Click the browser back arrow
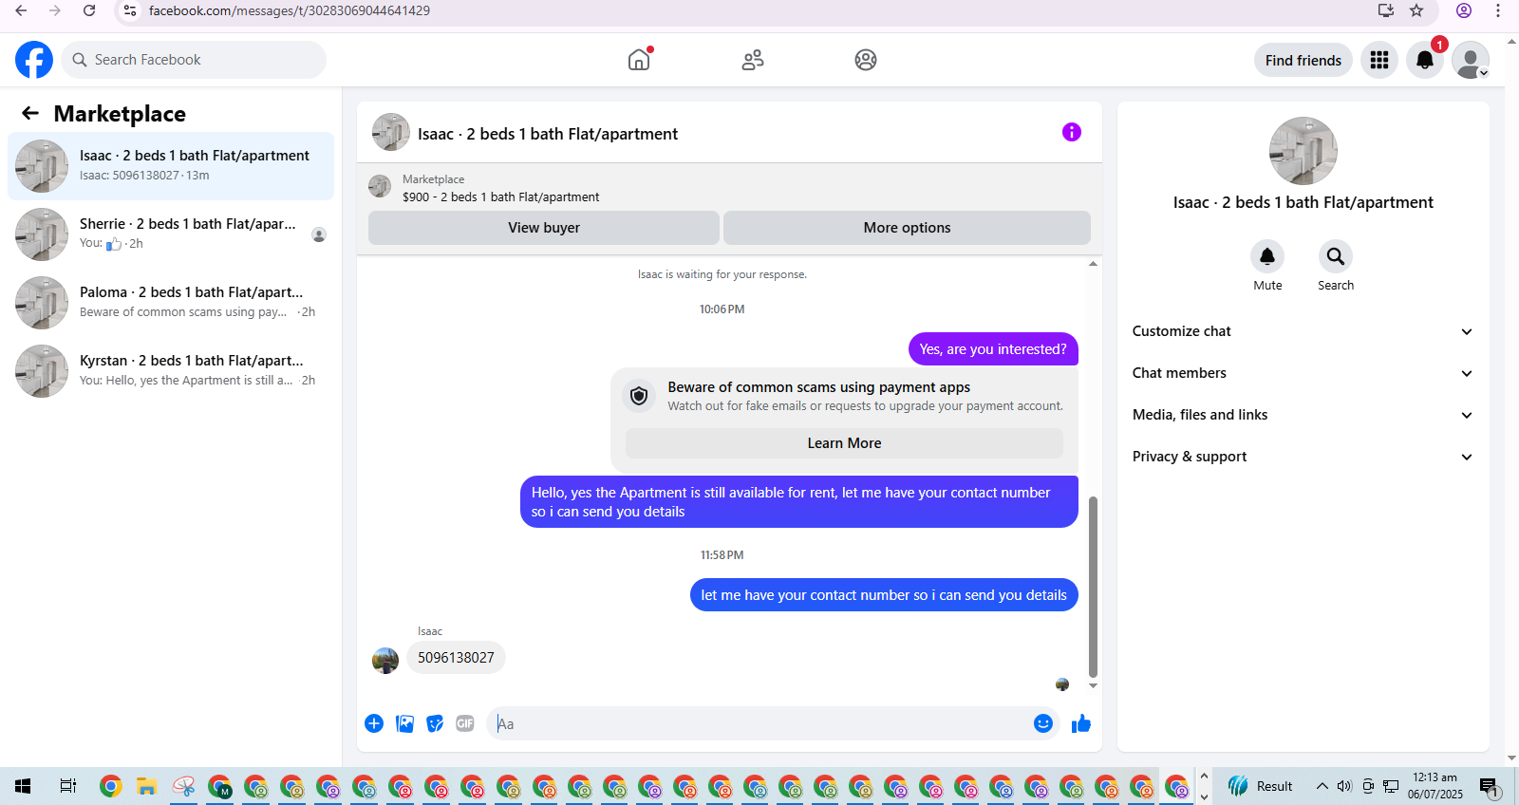Image resolution: width=1519 pixels, height=805 pixels. (x=21, y=10)
